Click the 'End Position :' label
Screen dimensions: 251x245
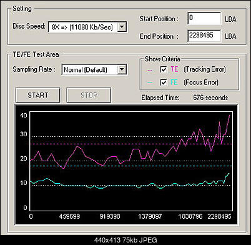click(159, 36)
